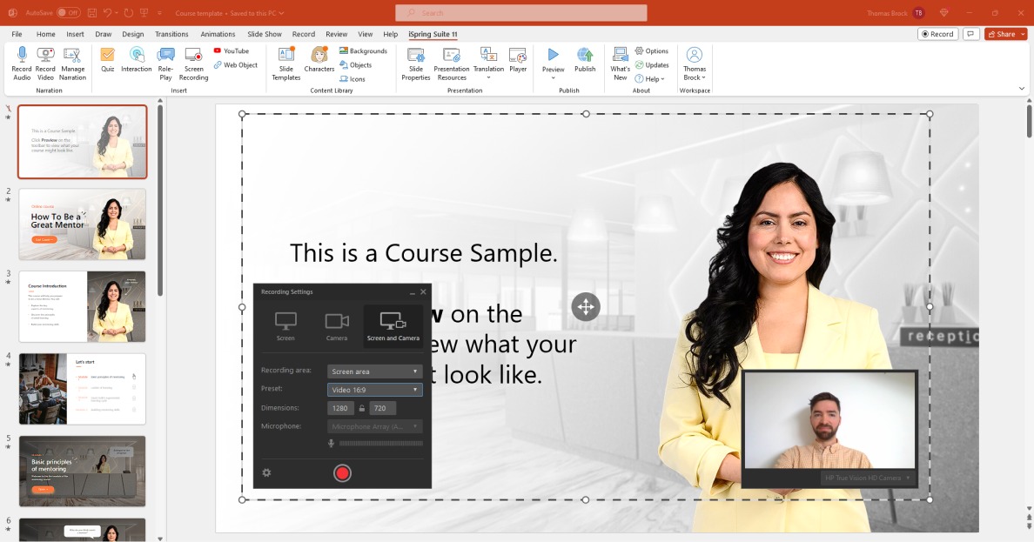The height and width of the screenshot is (542, 1034).
Task: Switch to the Animations ribbon tab
Action: [x=218, y=34]
